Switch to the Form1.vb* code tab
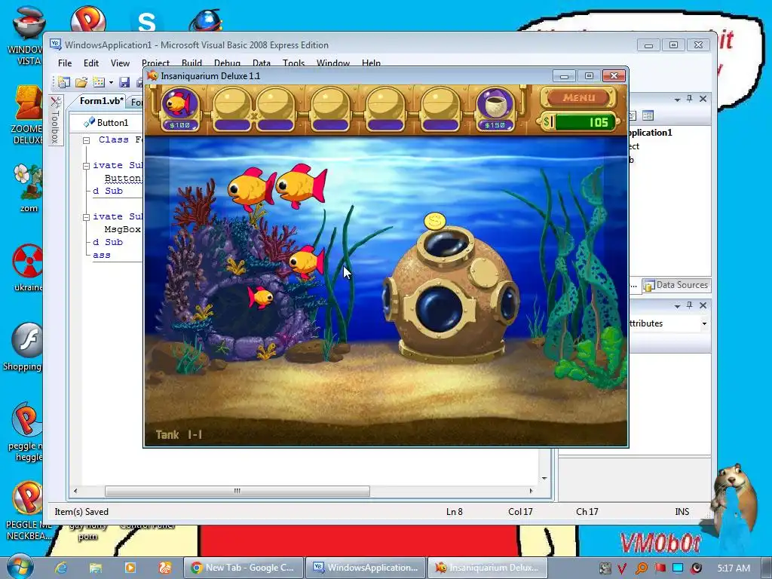This screenshot has height=579, width=772. point(102,101)
